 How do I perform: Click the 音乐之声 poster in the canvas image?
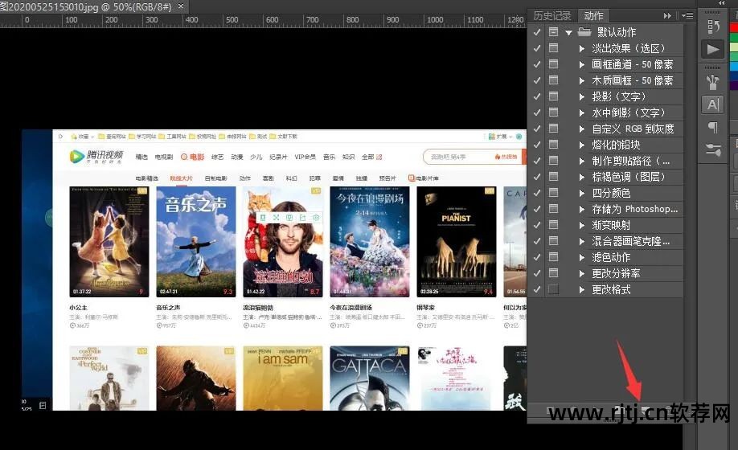[196, 242]
